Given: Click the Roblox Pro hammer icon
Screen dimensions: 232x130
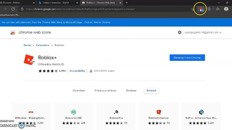Looking at the screenshot, I should 116,112.
